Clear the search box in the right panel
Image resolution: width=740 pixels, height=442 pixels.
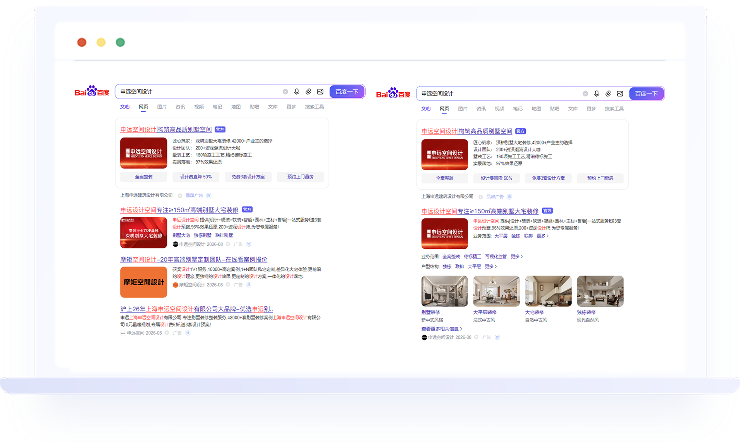(x=585, y=93)
